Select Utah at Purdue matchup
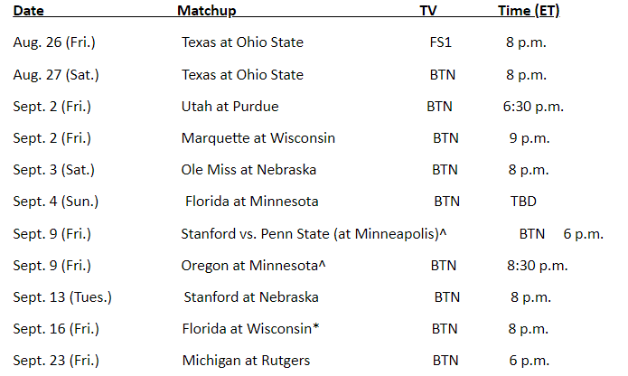 [230, 107]
